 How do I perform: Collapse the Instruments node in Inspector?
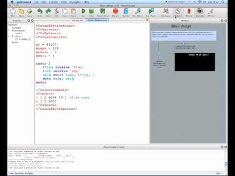pos(9,30)
